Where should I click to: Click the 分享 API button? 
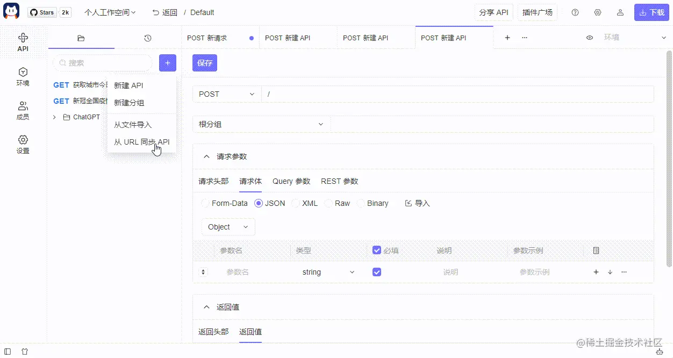click(494, 12)
